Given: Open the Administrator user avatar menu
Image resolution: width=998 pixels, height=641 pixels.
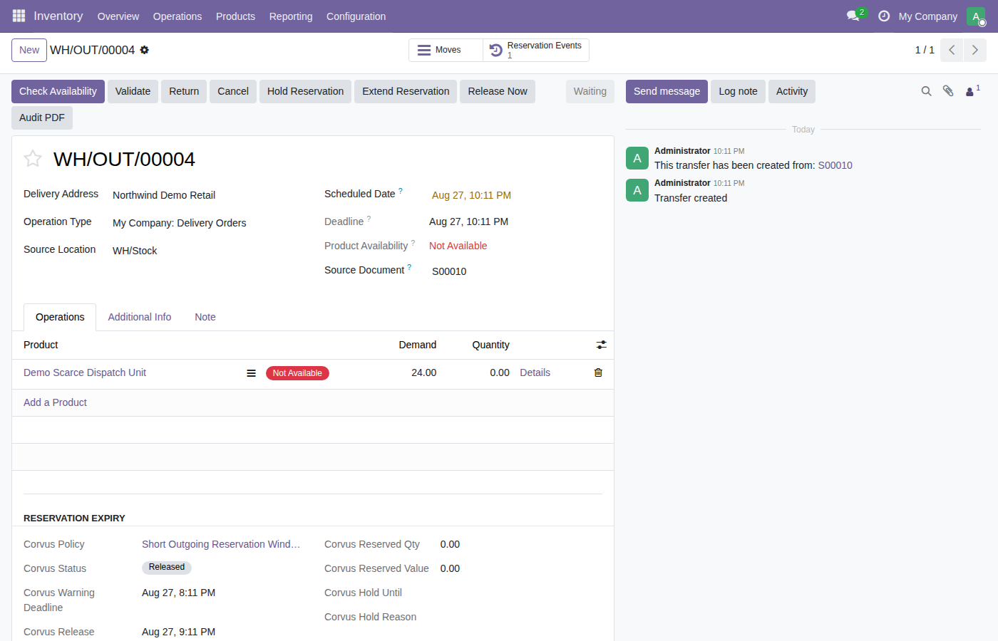Looking at the screenshot, I should pos(976,16).
